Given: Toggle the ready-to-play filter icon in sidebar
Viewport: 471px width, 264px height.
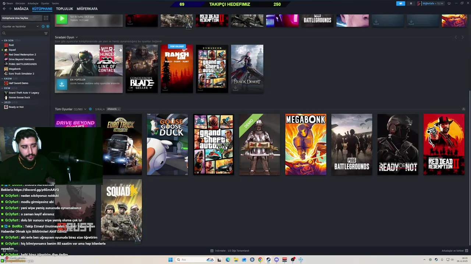Looking at the screenshot, I should [47, 26].
